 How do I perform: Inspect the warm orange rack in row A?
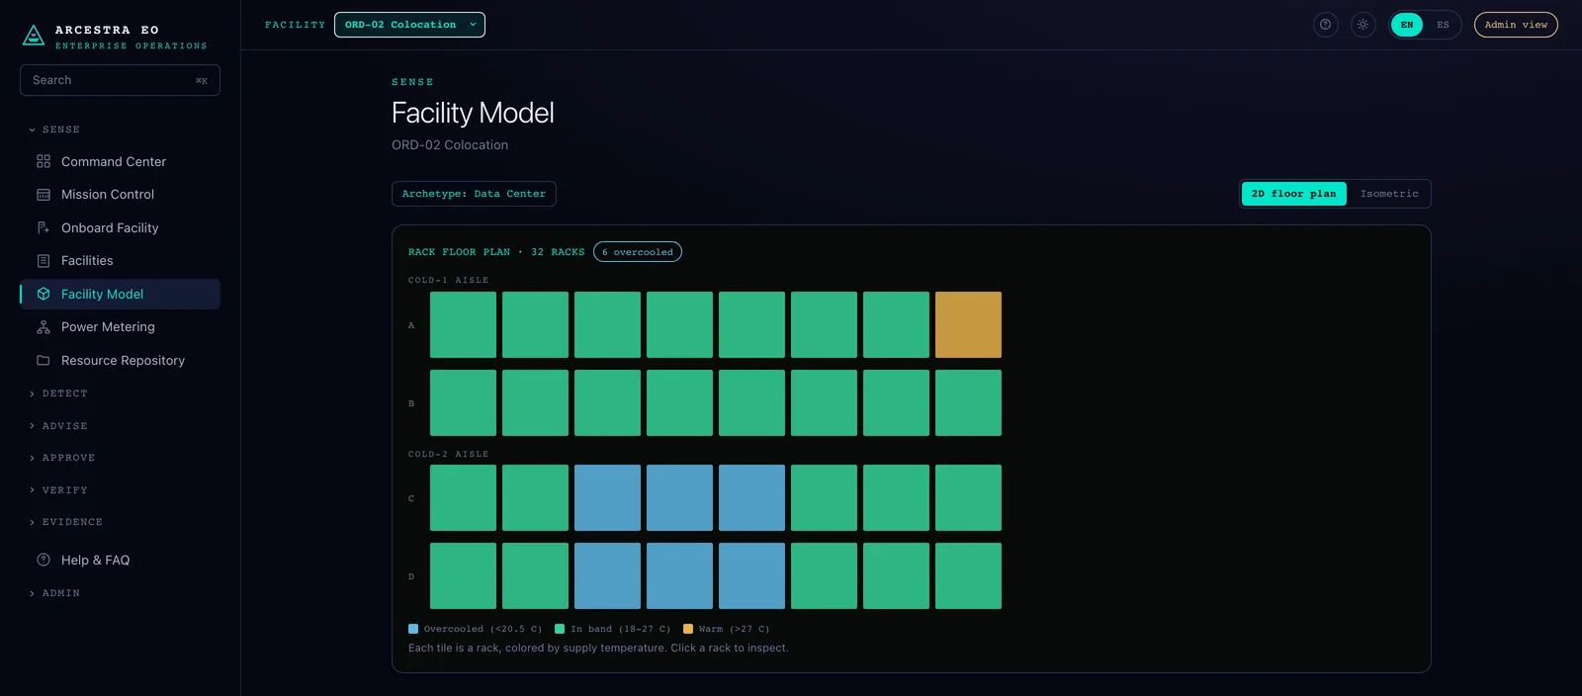[x=968, y=324]
